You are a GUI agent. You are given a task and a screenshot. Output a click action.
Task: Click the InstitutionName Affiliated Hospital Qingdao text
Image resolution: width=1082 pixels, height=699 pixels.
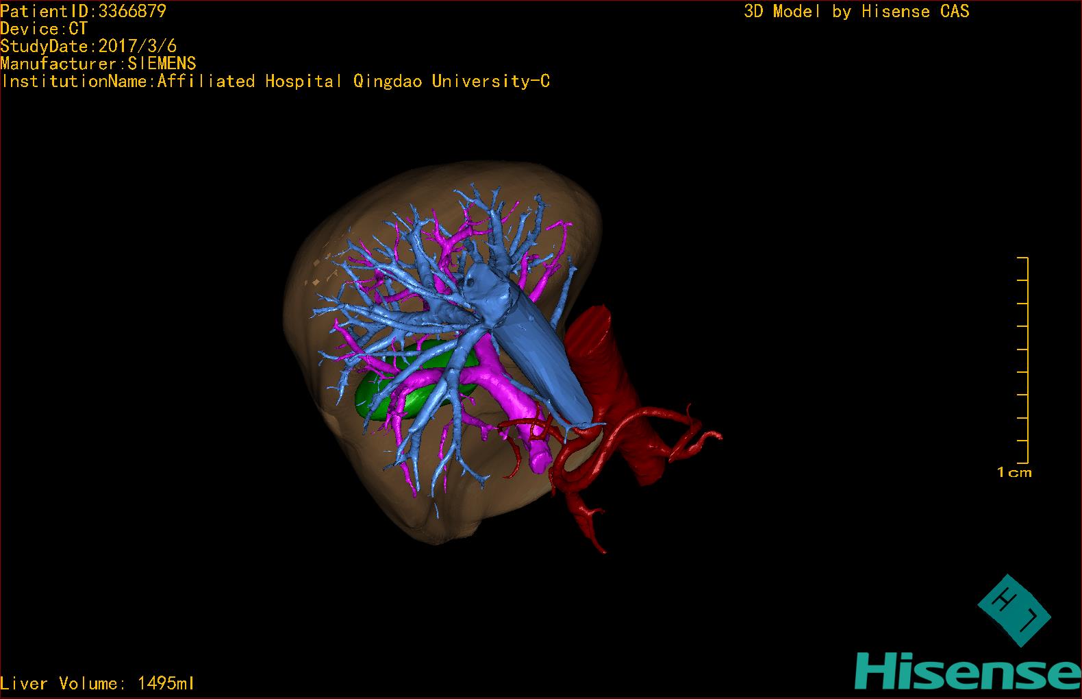[275, 82]
